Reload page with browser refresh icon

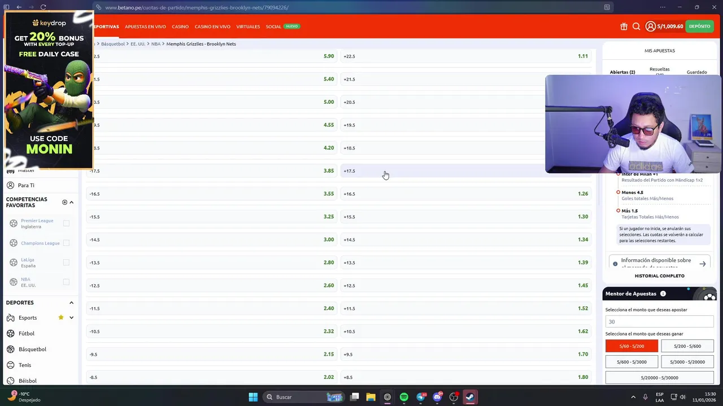(x=43, y=7)
